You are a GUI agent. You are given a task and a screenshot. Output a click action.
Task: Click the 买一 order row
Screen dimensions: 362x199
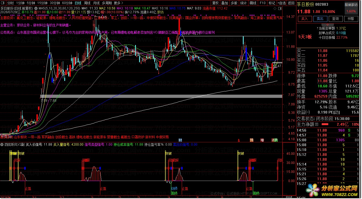(x=328, y=51)
